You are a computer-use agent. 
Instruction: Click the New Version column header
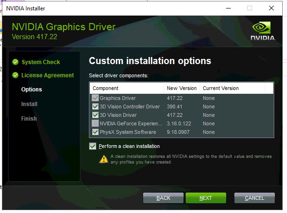182,88
